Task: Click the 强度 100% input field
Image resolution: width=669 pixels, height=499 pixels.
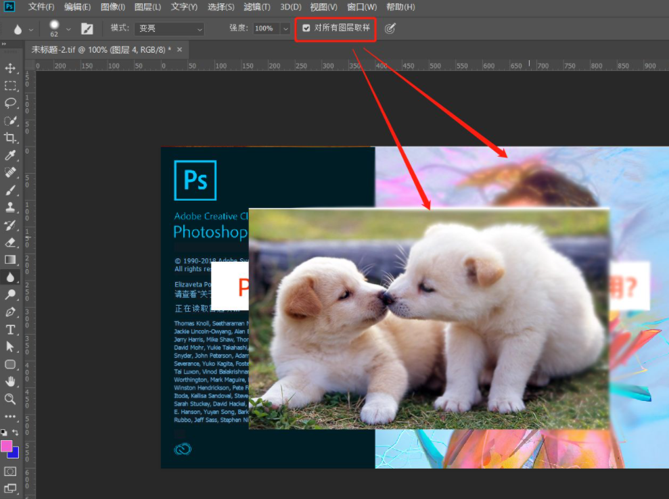Action: coord(267,28)
